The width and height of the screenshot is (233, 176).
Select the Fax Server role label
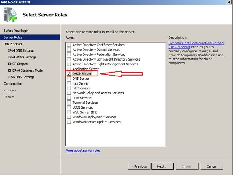(80, 83)
